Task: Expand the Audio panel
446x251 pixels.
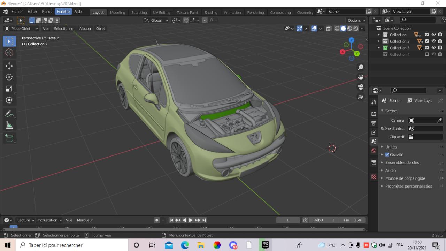Action: (x=391, y=170)
